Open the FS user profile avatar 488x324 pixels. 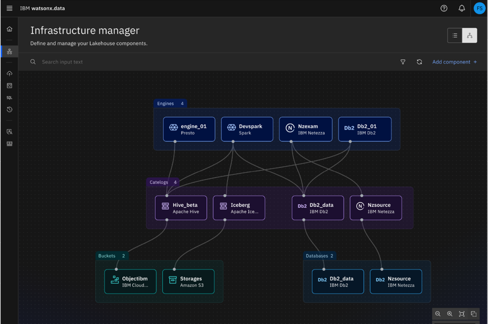479,9
